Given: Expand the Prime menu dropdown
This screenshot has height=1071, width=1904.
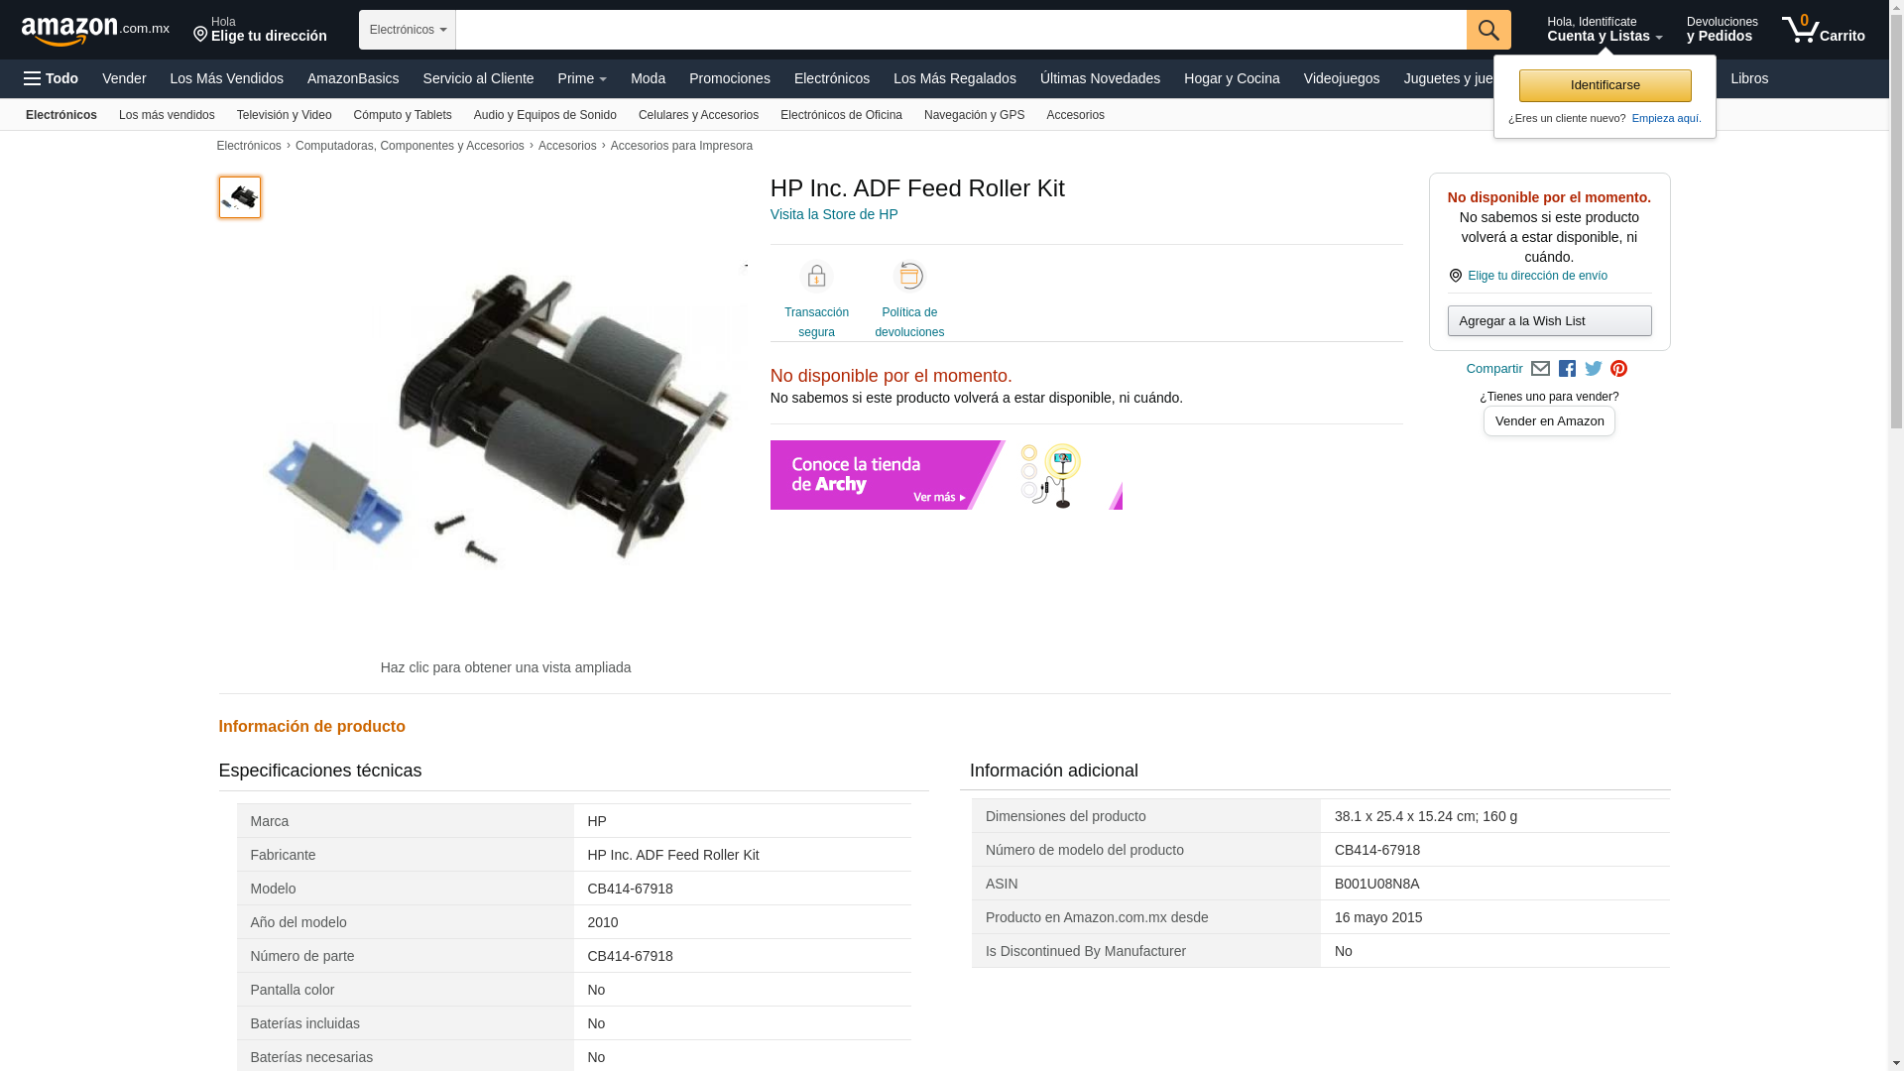Looking at the screenshot, I should coord(582,78).
